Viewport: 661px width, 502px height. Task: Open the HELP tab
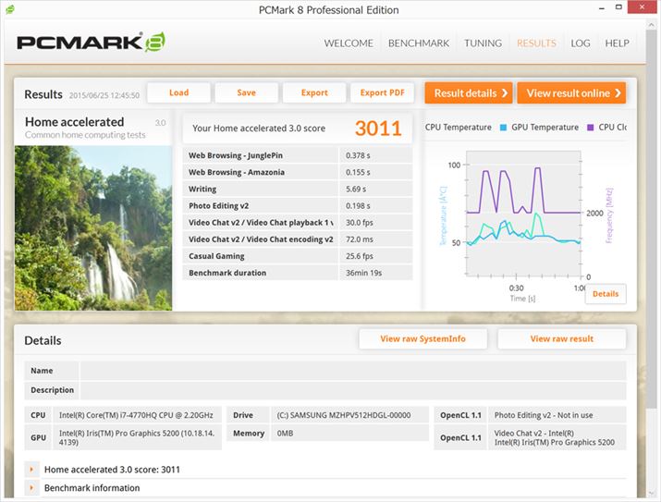tap(617, 43)
